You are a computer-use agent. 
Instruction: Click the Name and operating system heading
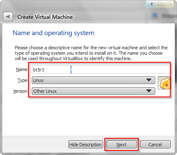(53, 33)
